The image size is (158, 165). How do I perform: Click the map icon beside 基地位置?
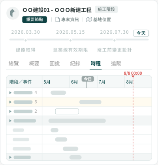89,20
